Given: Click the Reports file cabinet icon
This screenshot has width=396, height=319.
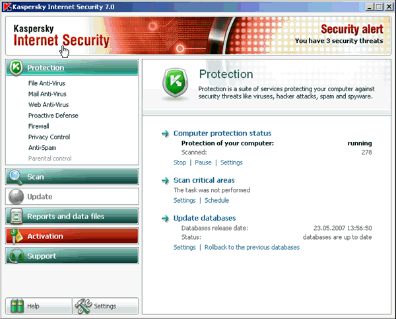Looking at the screenshot, I should click(16, 216).
